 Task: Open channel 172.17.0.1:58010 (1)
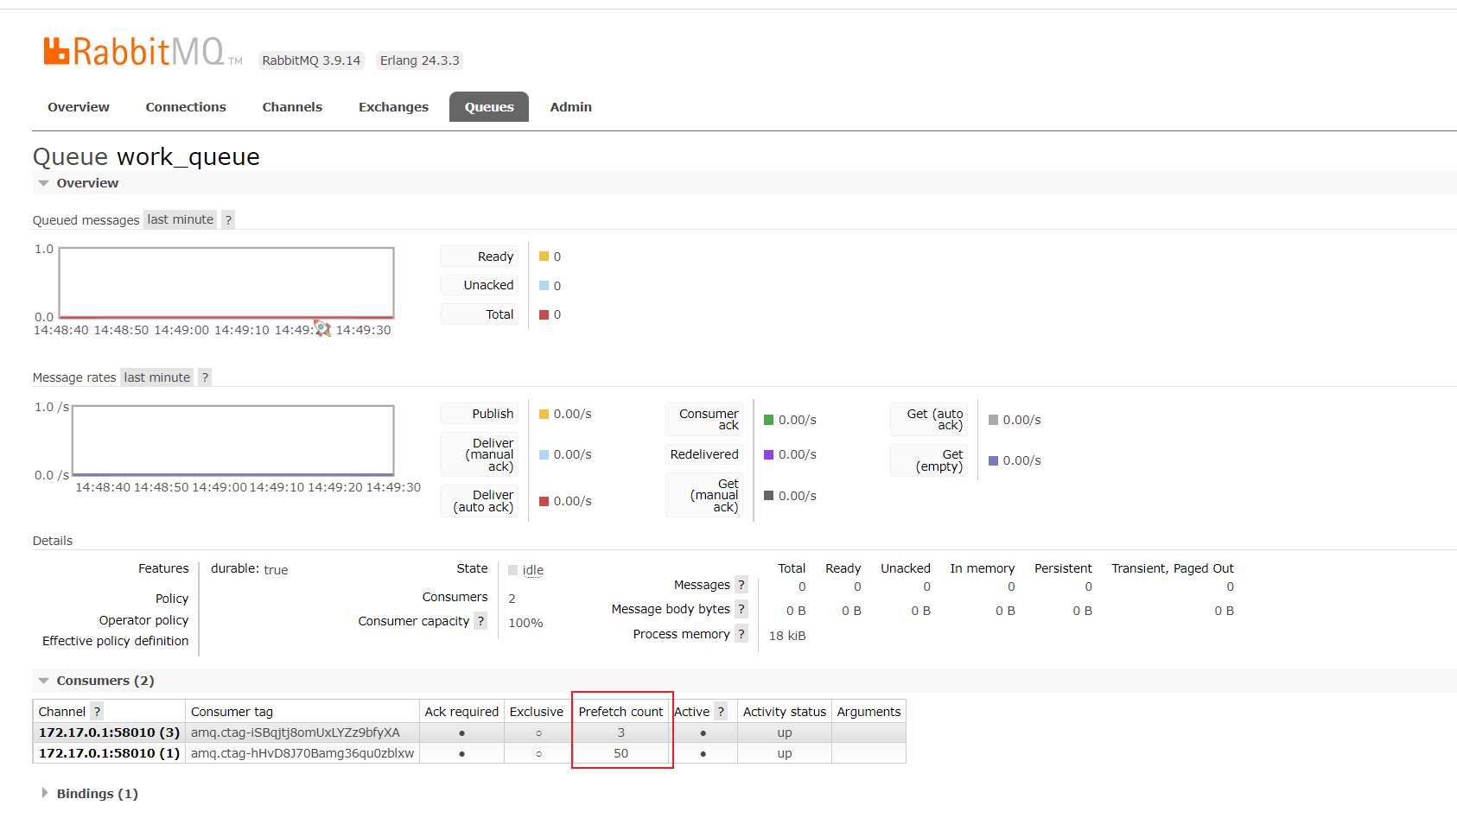tap(109, 753)
